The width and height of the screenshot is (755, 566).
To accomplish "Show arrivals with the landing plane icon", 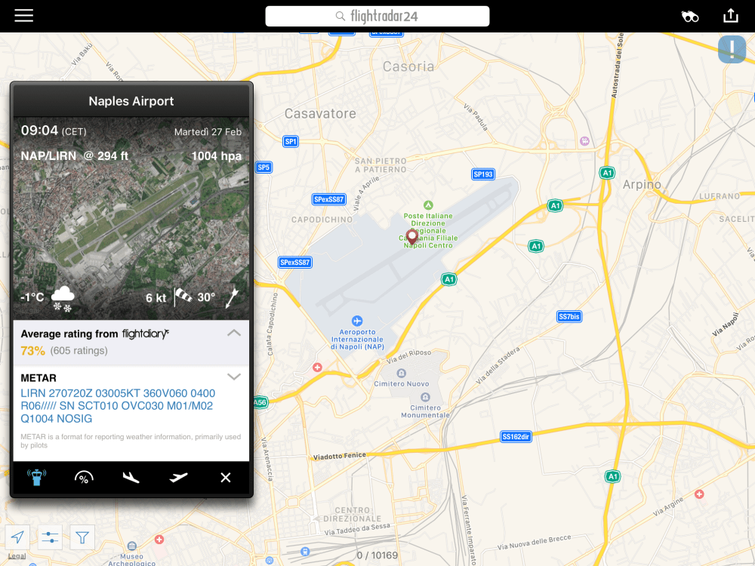I will (131, 478).
